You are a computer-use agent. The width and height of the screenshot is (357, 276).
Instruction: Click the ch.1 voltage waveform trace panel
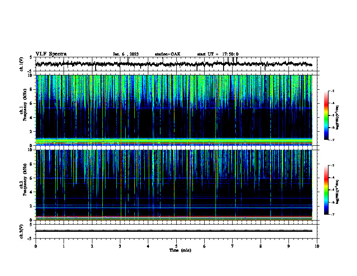(x=177, y=64)
